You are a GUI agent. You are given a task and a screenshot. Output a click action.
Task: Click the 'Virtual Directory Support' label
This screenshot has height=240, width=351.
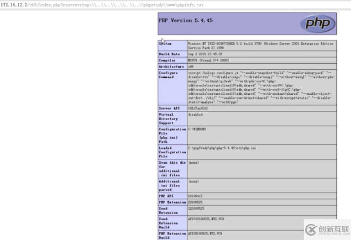click(x=168, y=119)
